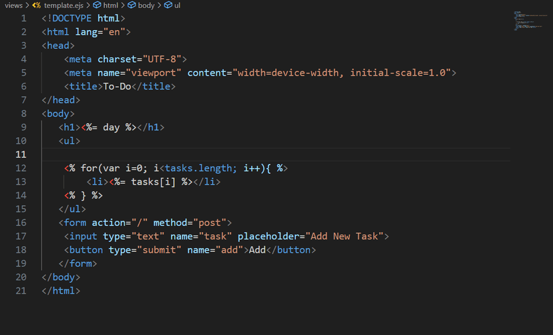Viewport: 553px width, 335px height.
Task: Click the EJS file icon in breadcrumb
Action: point(36,5)
